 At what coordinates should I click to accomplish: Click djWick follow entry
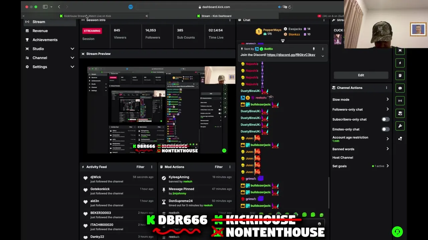[118, 179]
